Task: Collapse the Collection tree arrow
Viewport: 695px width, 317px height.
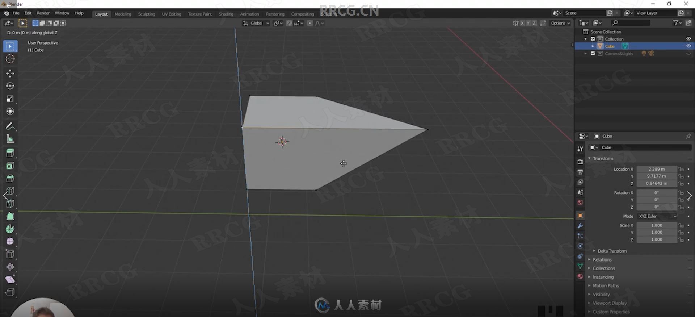Action: tap(586, 39)
